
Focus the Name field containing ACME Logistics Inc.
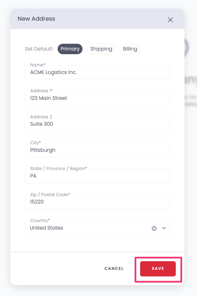(x=97, y=72)
